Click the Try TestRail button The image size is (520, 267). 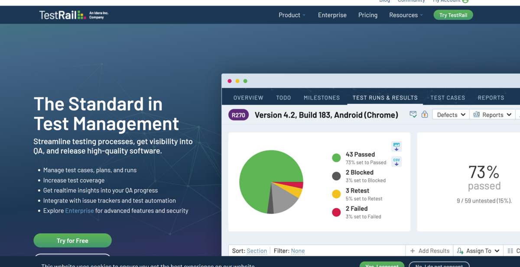[x=453, y=15]
